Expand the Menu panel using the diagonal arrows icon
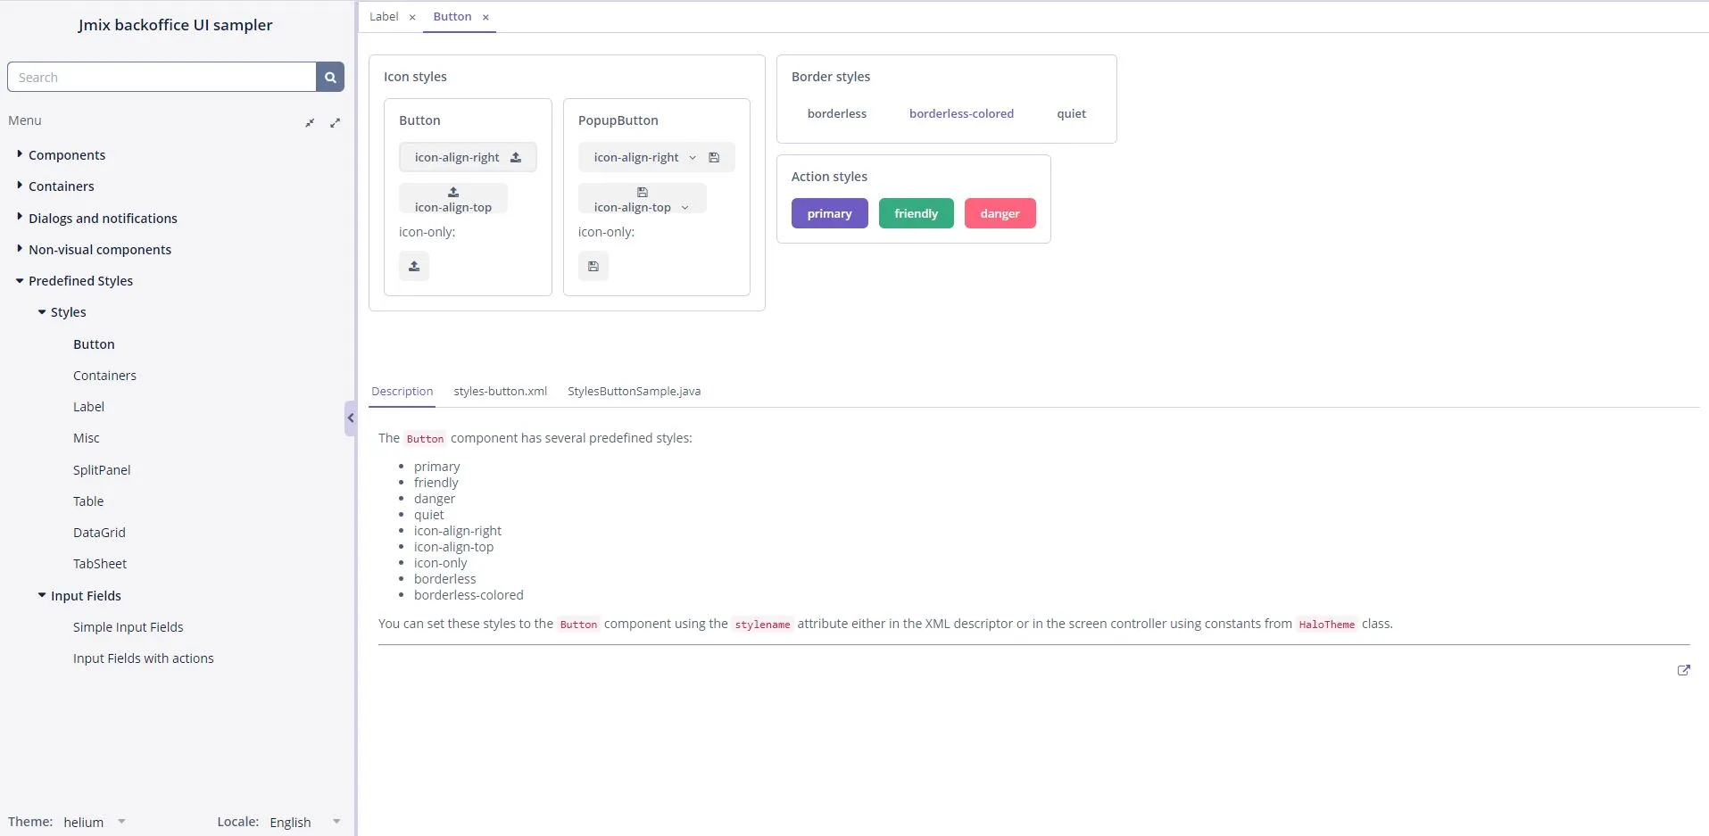This screenshot has width=1709, height=836. click(x=336, y=122)
